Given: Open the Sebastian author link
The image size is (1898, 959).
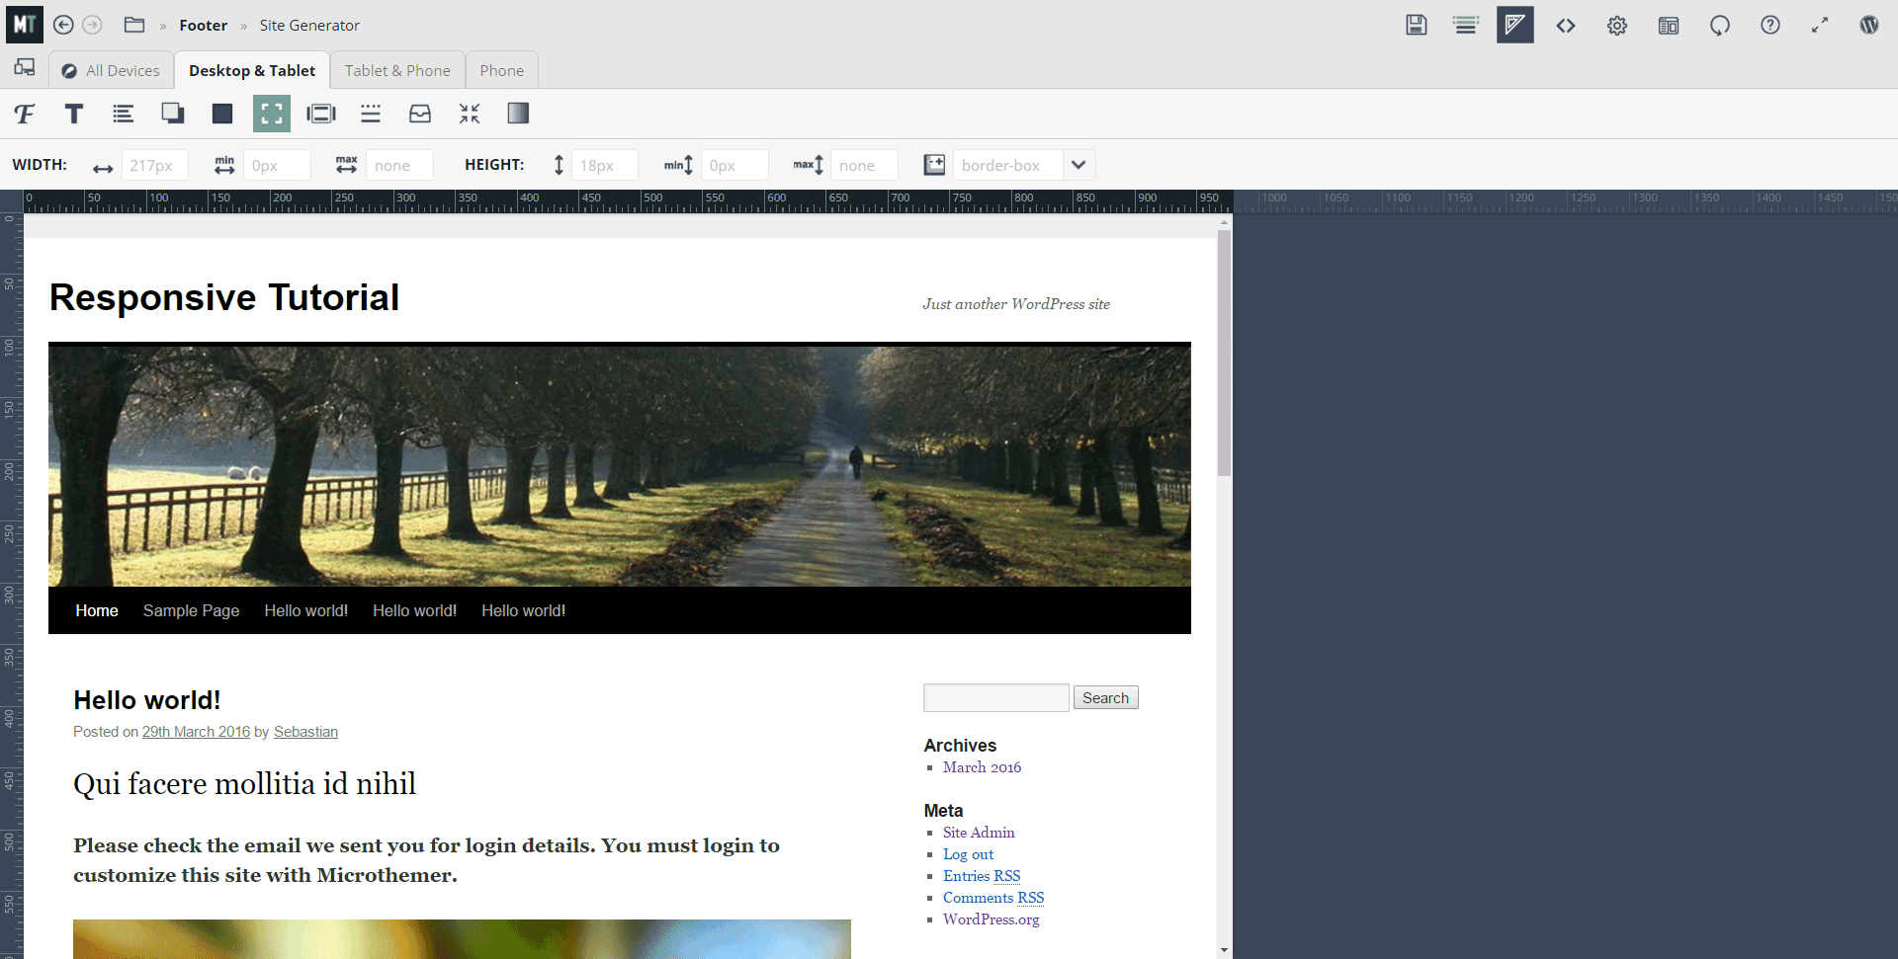Looking at the screenshot, I should (x=305, y=732).
